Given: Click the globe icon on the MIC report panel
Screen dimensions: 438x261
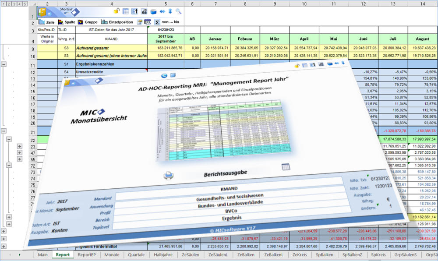Looking at the screenshot, I should coord(164,75).
